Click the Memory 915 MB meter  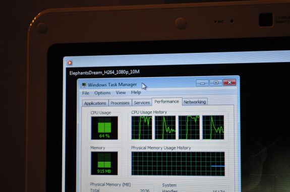(x=104, y=163)
